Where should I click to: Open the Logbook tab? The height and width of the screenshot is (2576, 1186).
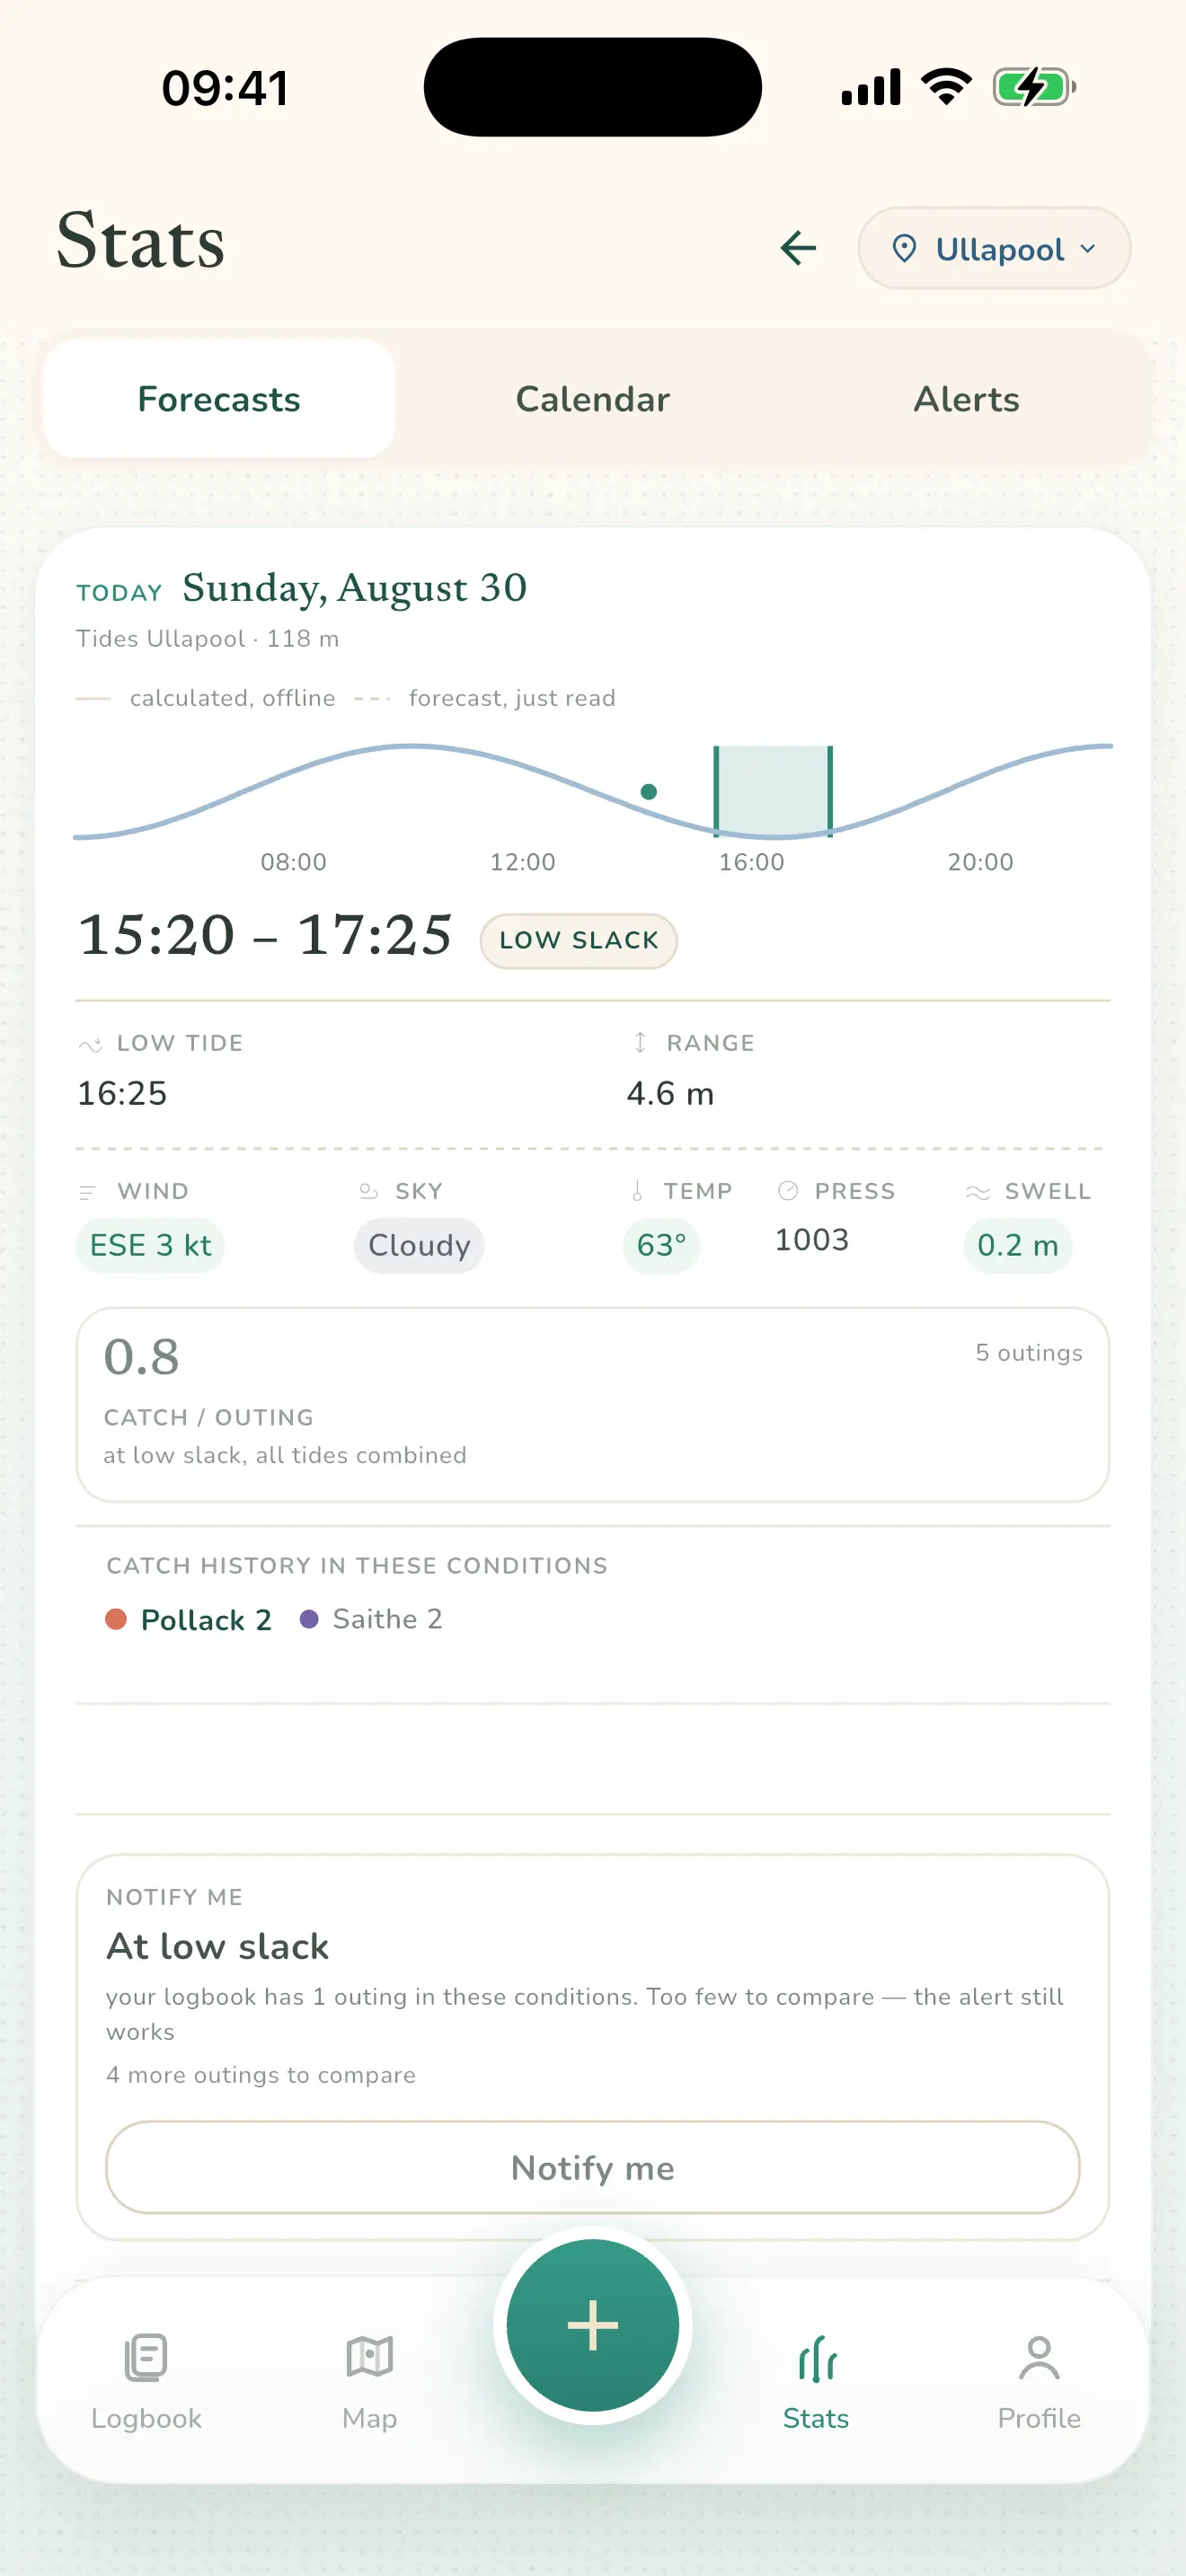146,2383
